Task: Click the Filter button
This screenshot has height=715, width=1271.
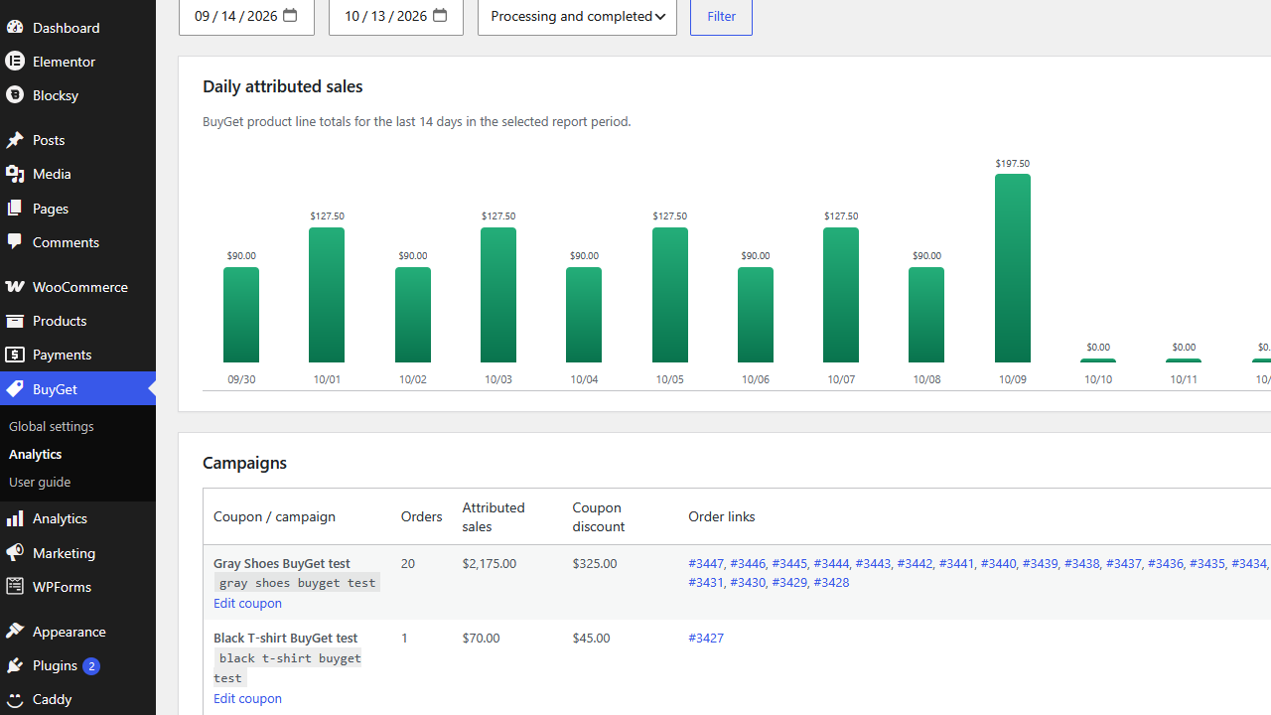Action: tap(721, 16)
